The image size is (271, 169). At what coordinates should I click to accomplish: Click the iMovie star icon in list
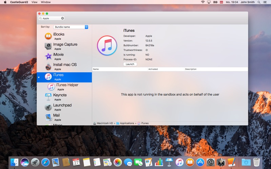tap(48, 56)
